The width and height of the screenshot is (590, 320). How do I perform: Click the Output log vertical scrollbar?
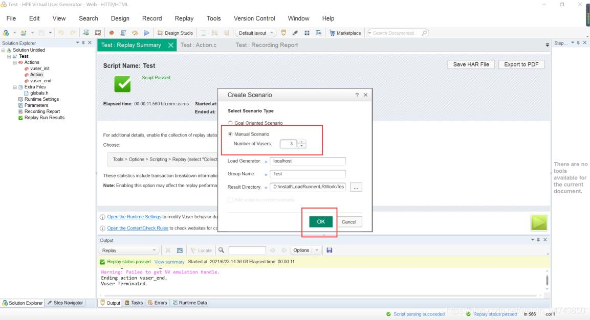pyautogui.click(x=547, y=280)
